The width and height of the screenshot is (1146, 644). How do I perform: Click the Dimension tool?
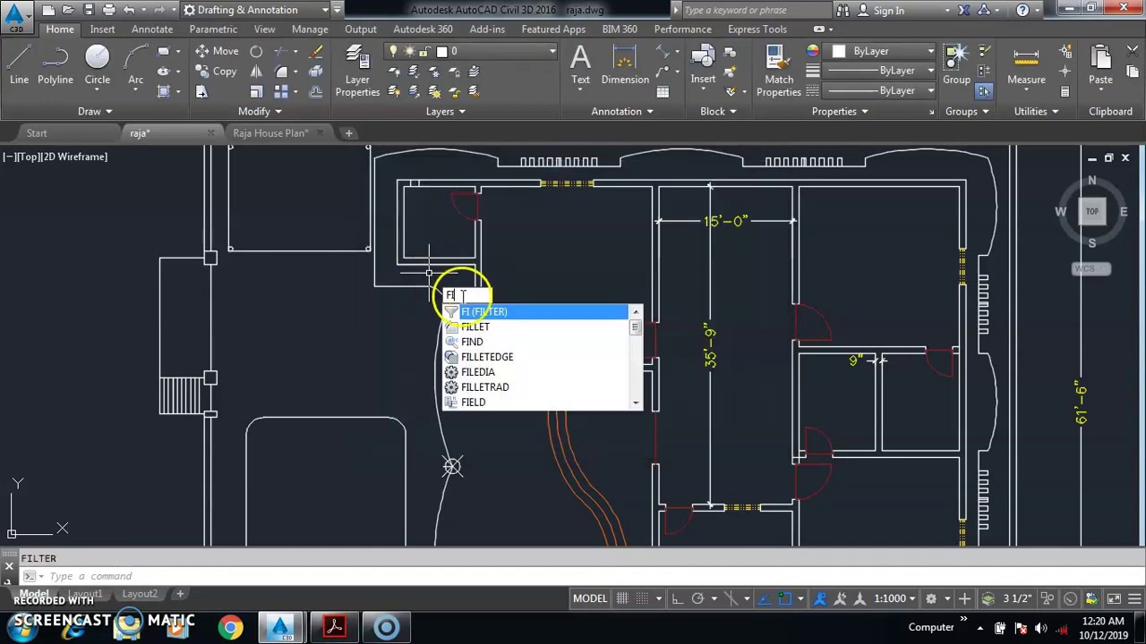[x=625, y=65]
